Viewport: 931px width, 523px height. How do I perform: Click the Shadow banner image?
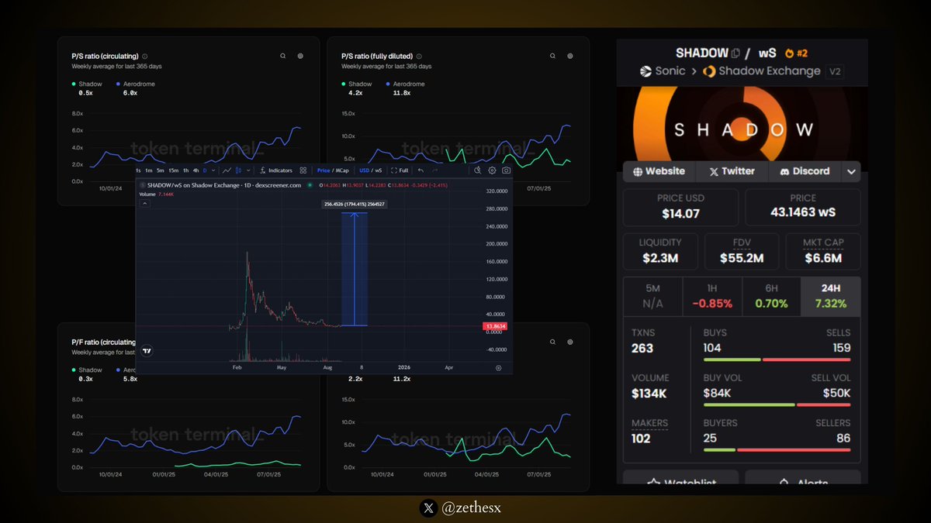tap(741, 123)
